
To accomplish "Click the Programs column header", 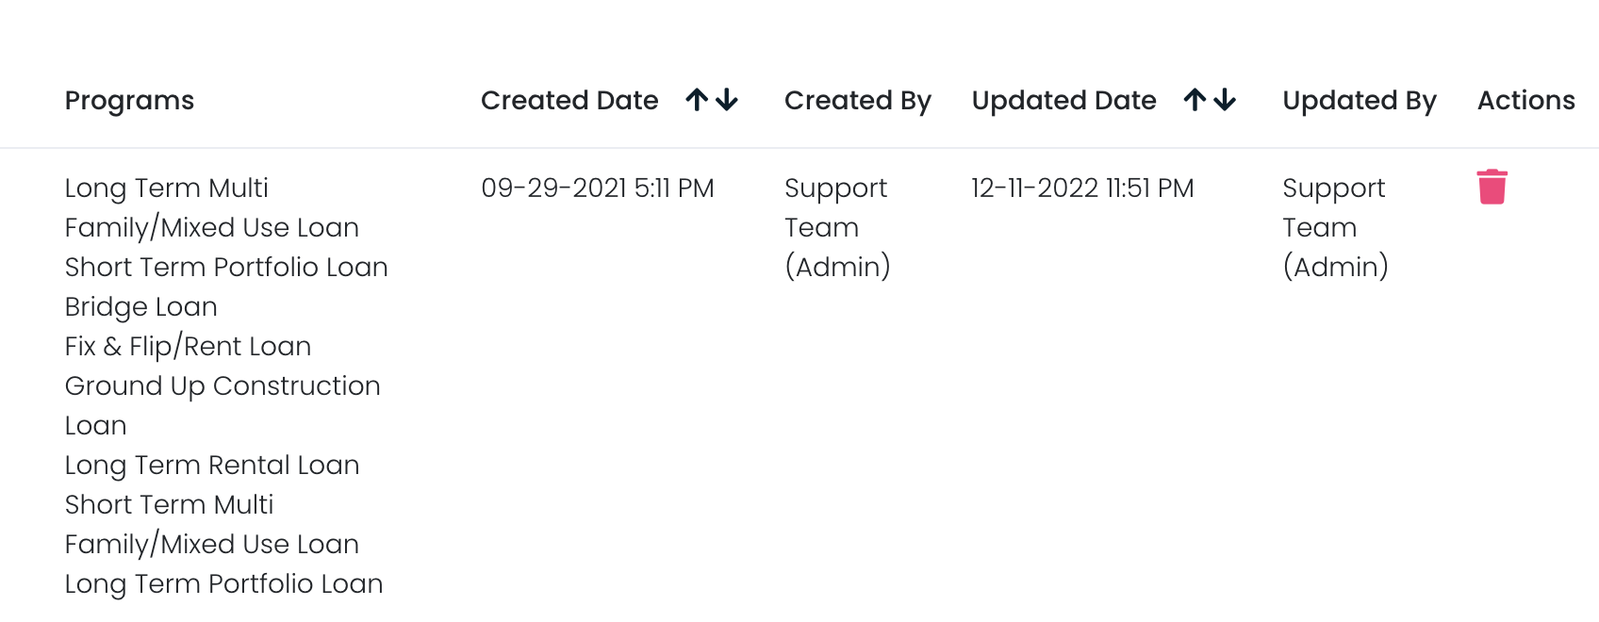I will click(x=129, y=100).
